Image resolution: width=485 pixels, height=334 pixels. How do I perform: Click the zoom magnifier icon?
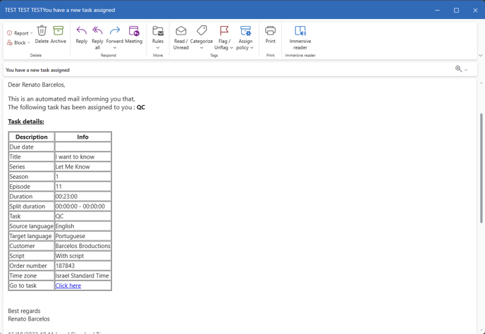coord(458,69)
